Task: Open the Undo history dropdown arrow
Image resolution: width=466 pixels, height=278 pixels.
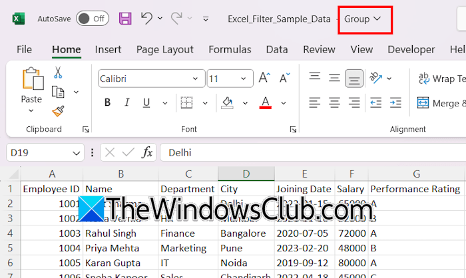Action: coord(160,19)
